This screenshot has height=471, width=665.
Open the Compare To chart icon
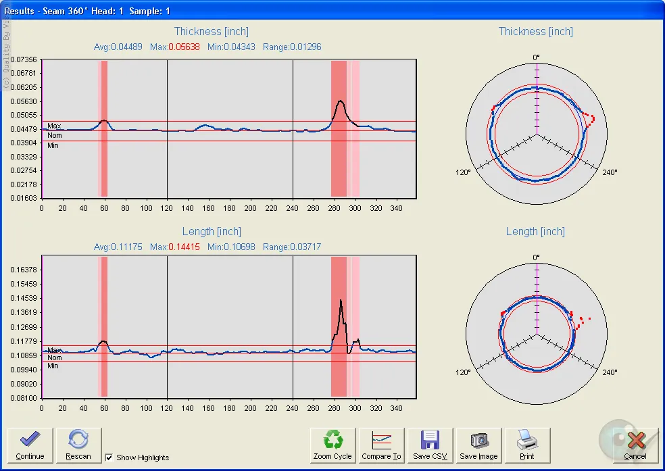(382, 441)
